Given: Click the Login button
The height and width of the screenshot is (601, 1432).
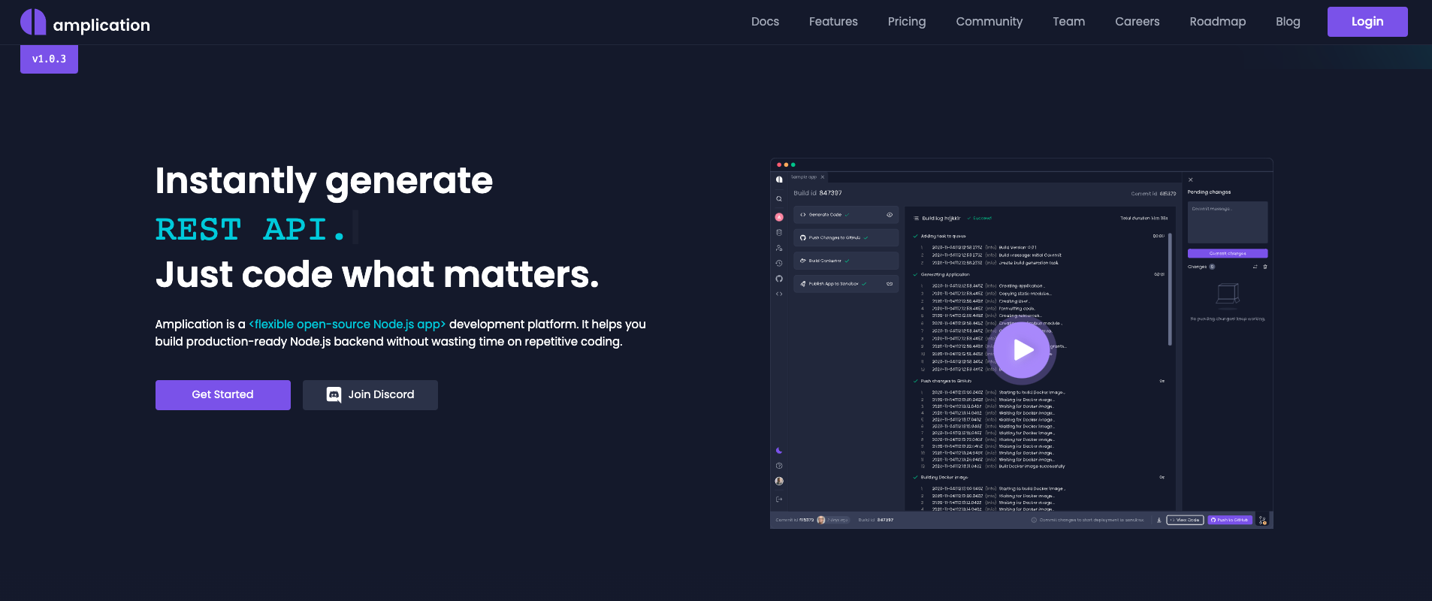Looking at the screenshot, I should [x=1367, y=22].
